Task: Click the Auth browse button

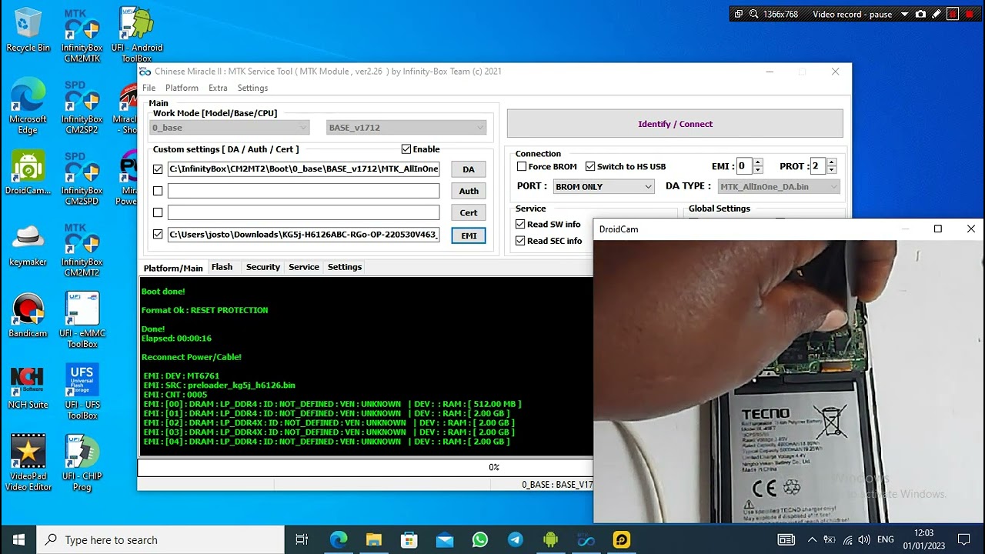Action: point(469,191)
